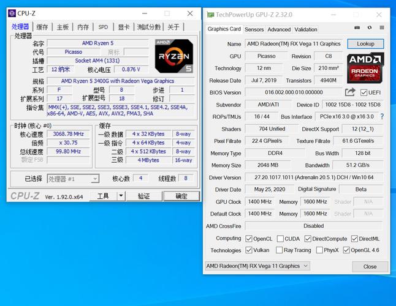Click the BIOS Version field

294,92
